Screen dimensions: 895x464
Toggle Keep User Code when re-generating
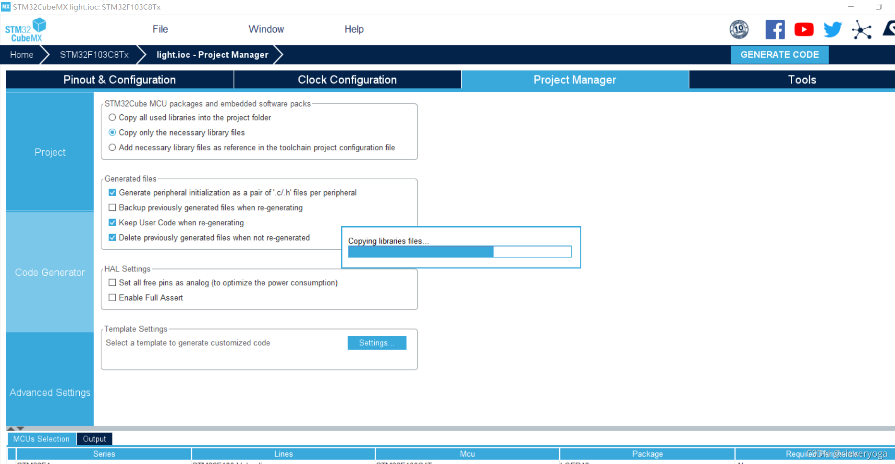coord(112,222)
